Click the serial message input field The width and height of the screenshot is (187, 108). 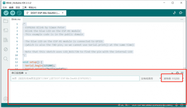point(75,79)
